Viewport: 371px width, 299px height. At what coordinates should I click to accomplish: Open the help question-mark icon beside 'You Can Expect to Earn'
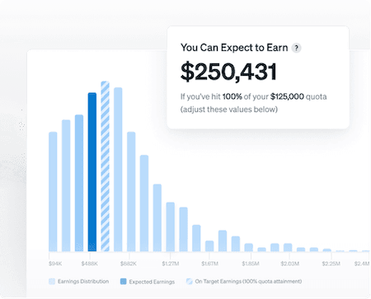coord(296,48)
